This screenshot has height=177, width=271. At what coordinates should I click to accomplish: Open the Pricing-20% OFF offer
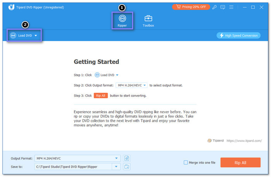coord(191,7)
